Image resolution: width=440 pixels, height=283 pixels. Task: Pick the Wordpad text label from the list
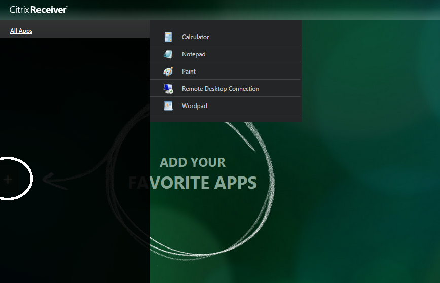(195, 106)
